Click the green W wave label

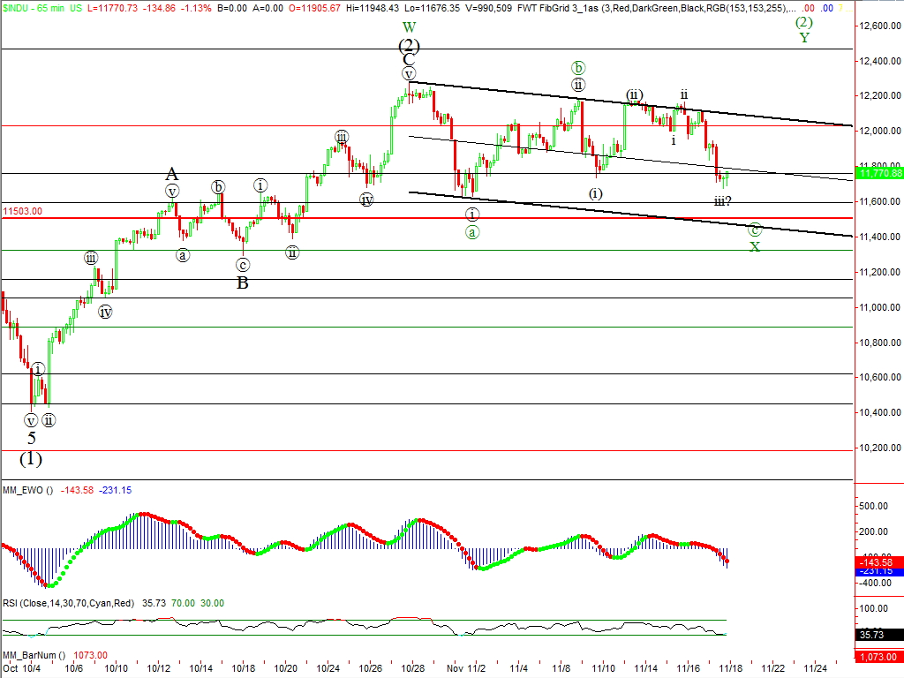pos(409,27)
